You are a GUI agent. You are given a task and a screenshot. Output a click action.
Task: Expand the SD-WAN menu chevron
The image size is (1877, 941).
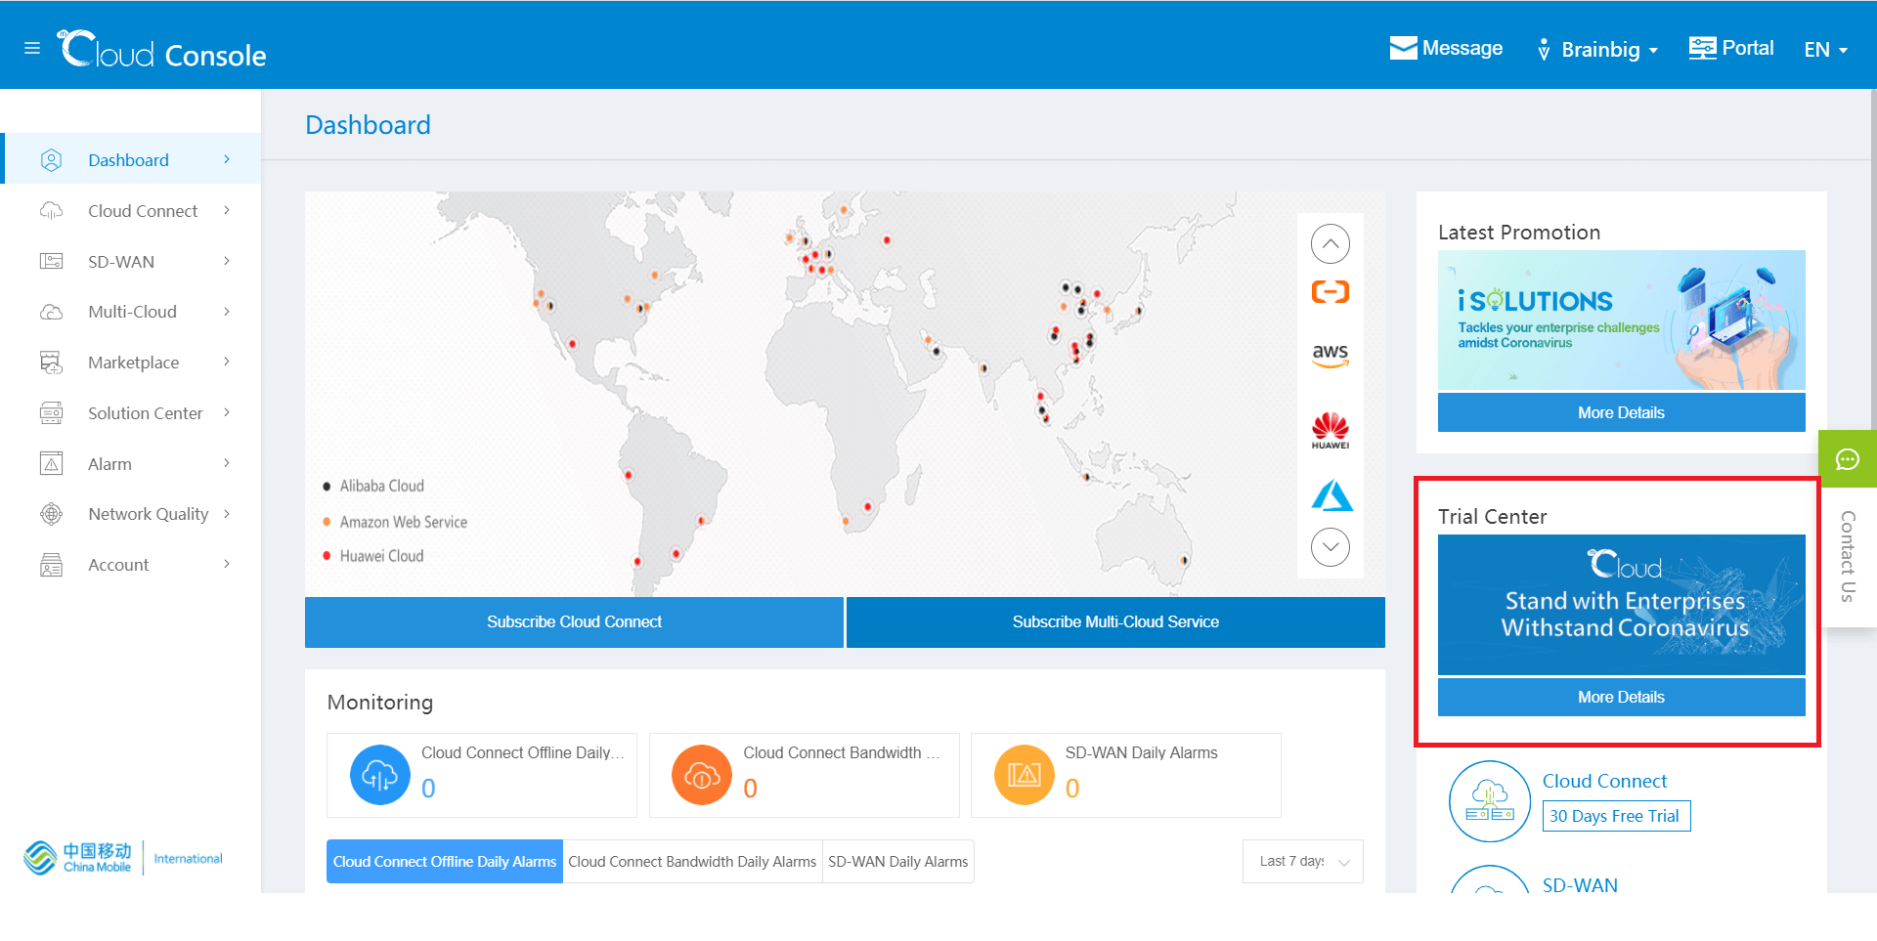(227, 261)
